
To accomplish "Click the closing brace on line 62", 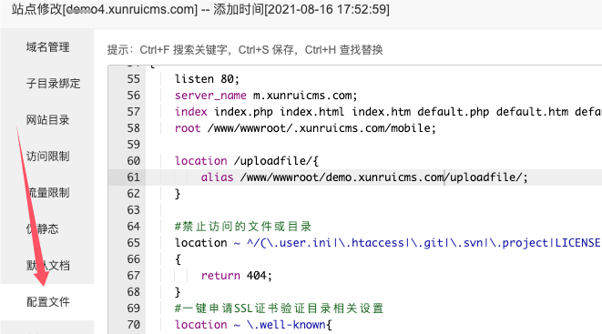I will tap(178, 194).
